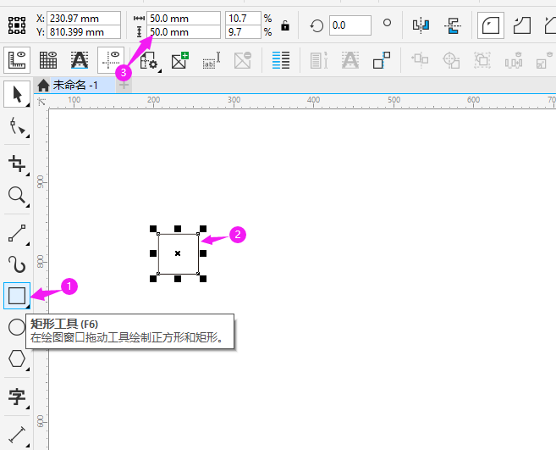Click the vertical scale percent field
Viewport: 556px width, 450px height.
[x=243, y=32]
